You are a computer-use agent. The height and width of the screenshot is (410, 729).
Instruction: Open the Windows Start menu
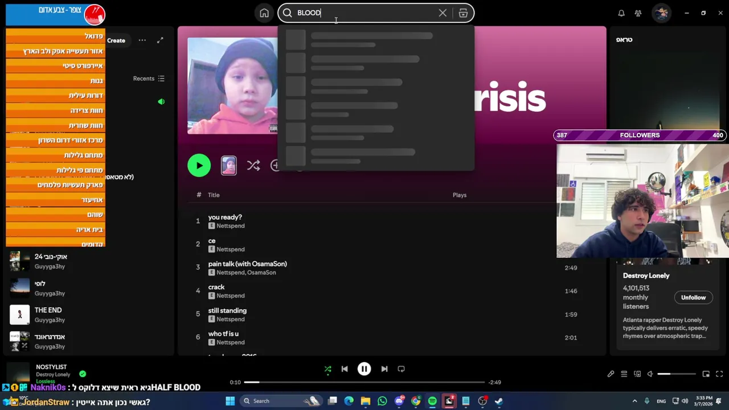tap(230, 401)
